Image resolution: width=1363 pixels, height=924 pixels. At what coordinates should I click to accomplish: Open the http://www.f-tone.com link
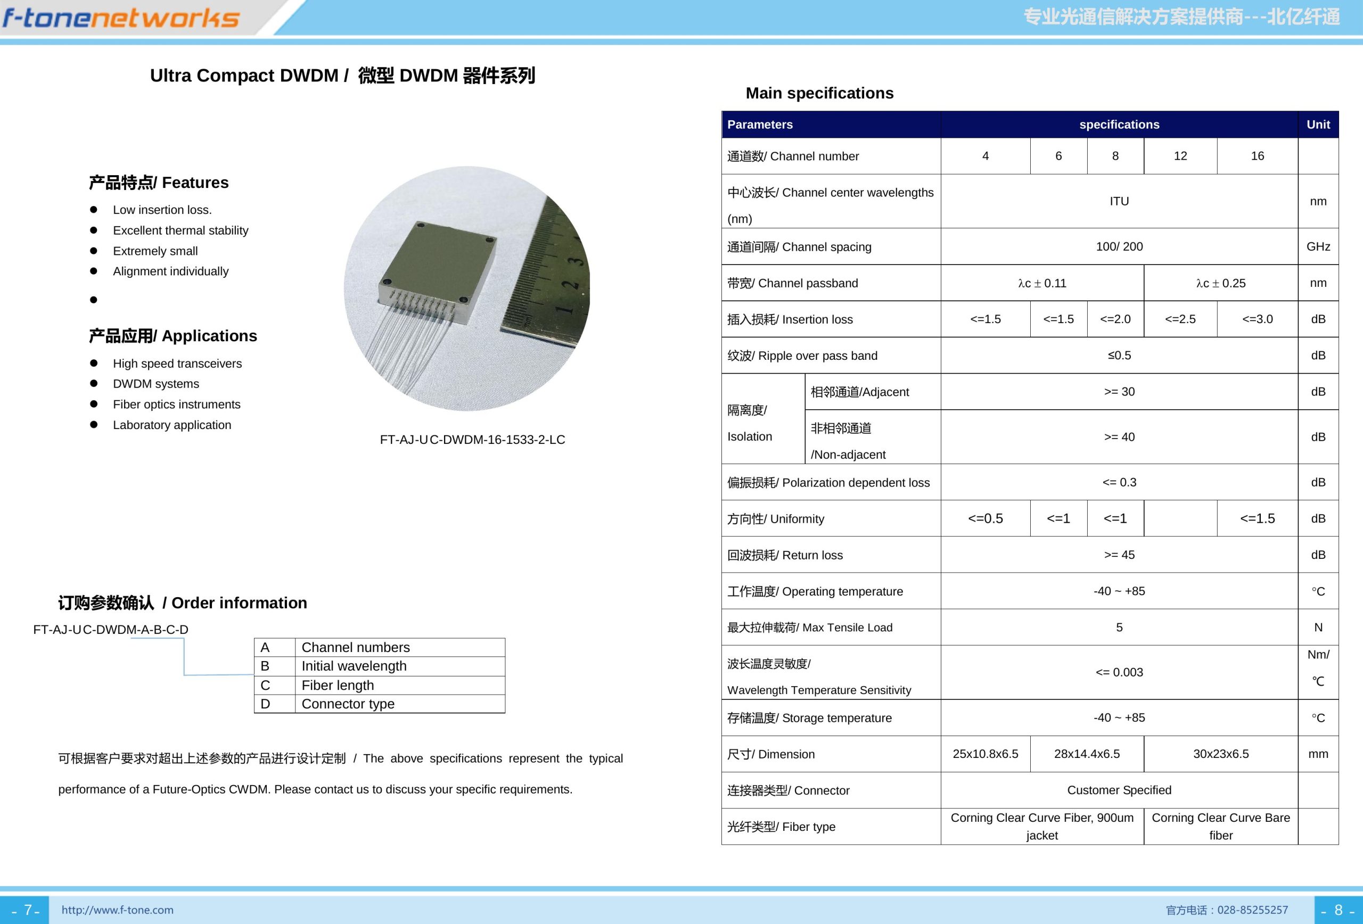(117, 910)
